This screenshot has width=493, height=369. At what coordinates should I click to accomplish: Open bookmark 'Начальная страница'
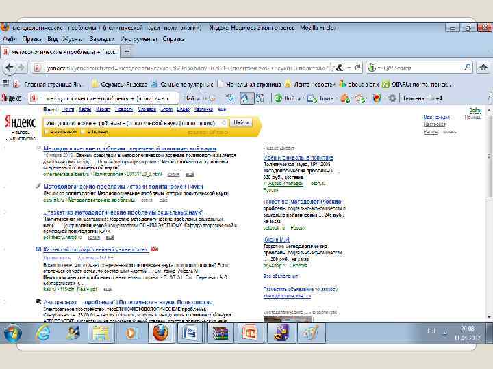click(249, 84)
